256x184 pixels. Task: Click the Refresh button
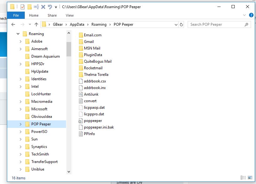pos(181,24)
